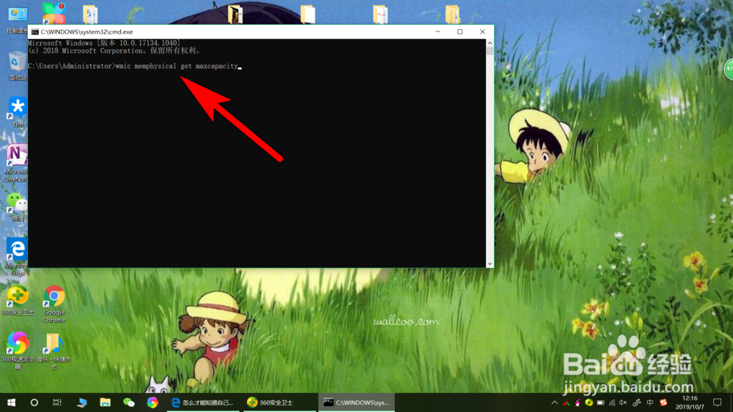Open the pen/link tray icon
This screenshot has height=412, width=733.
636,402
